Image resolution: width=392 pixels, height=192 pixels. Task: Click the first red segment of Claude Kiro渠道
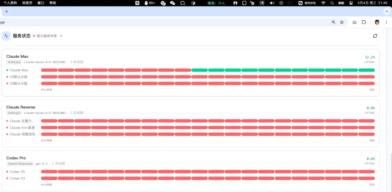[x=49, y=128]
